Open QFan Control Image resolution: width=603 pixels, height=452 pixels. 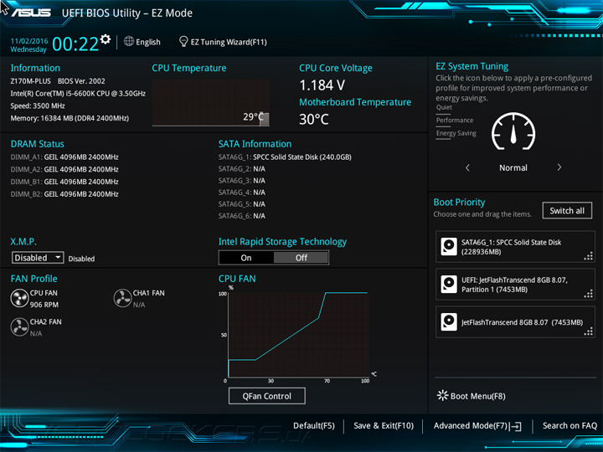point(267,396)
